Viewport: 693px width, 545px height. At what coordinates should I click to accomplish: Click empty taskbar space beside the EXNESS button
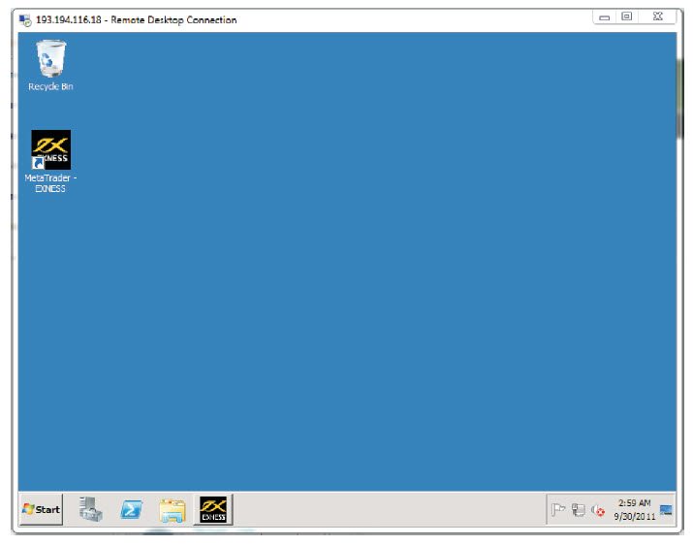(x=388, y=509)
